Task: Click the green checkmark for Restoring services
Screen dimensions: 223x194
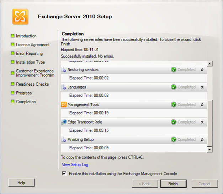Action: [174, 70]
